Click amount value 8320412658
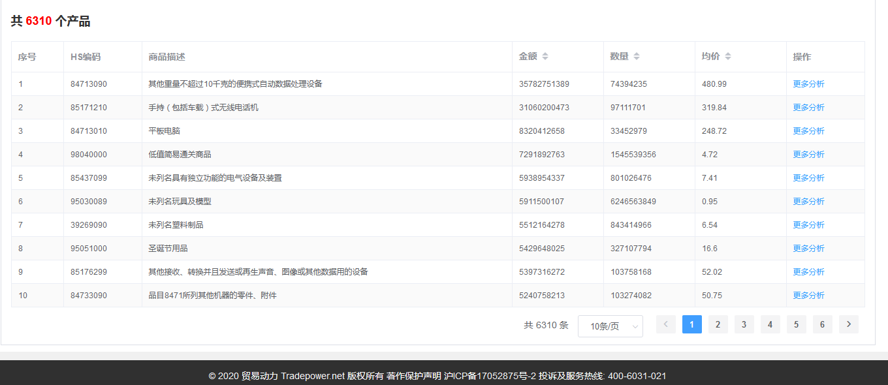Image resolution: width=888 pixels, height=385 pixels. click(x=542, y=131)
